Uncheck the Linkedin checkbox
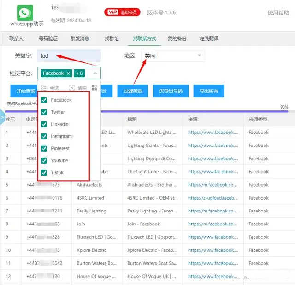This screenshot has height=285, width=295. click(44, 124)
